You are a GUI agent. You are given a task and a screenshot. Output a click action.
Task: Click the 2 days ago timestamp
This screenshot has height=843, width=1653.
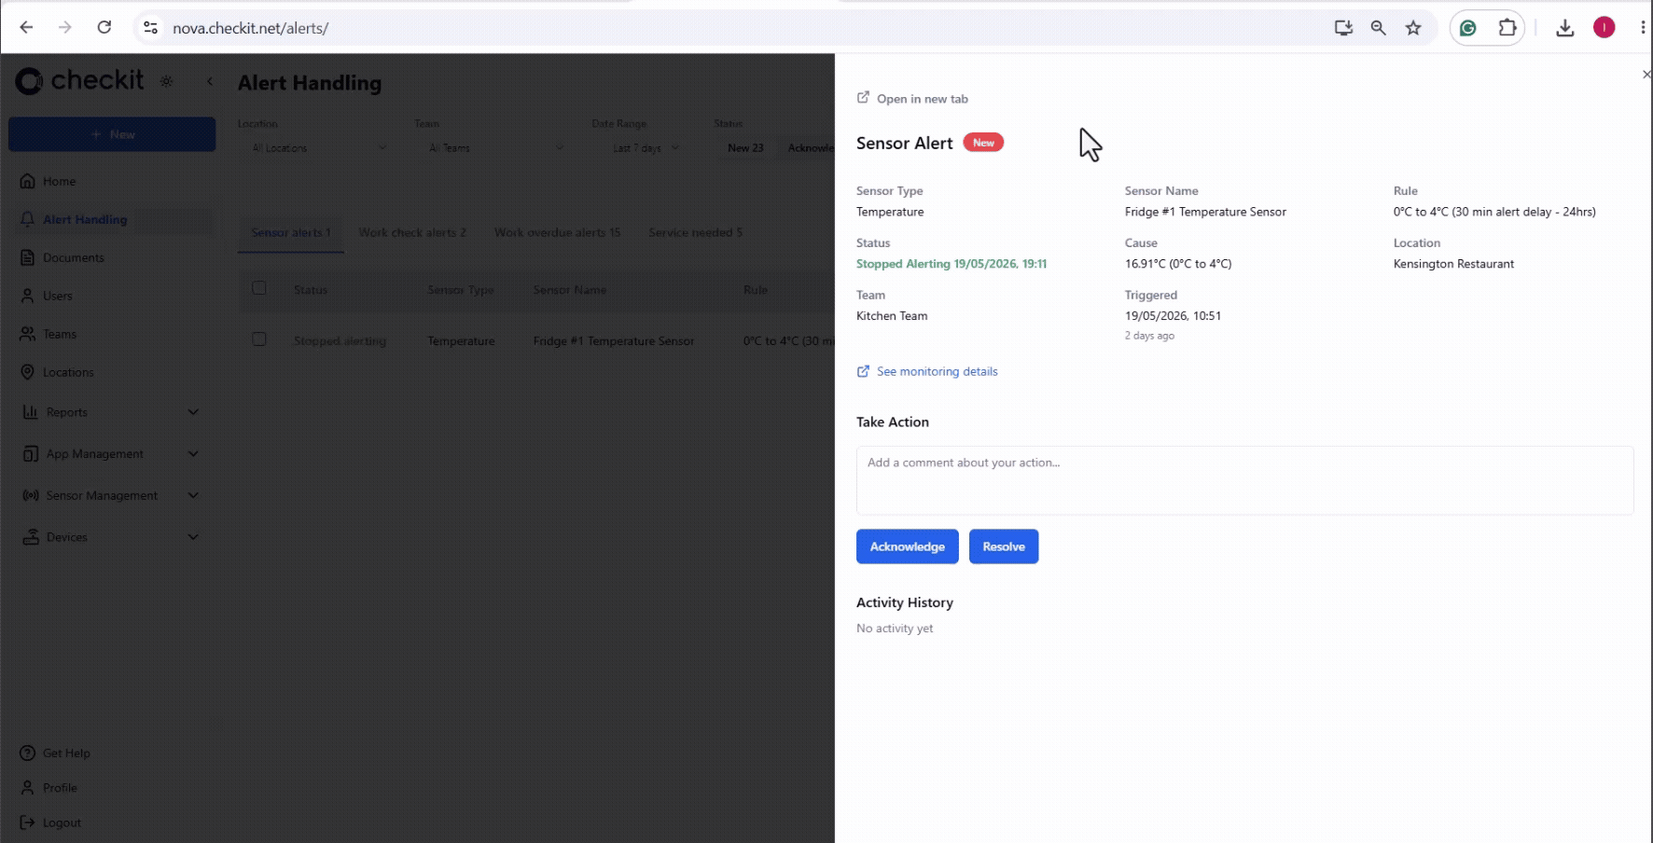[1149, 336]
